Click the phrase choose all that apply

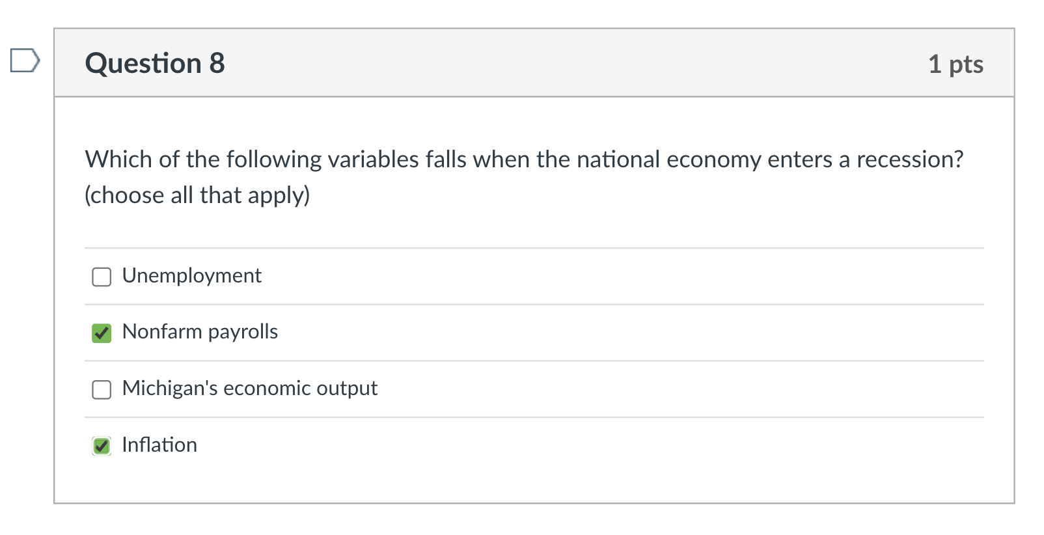pyautogui.click(x=199, y=194)
